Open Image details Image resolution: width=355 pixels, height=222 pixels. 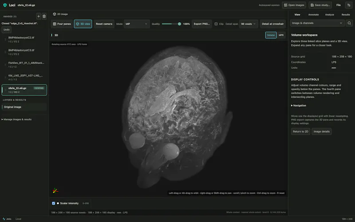[x=321, y=131]
